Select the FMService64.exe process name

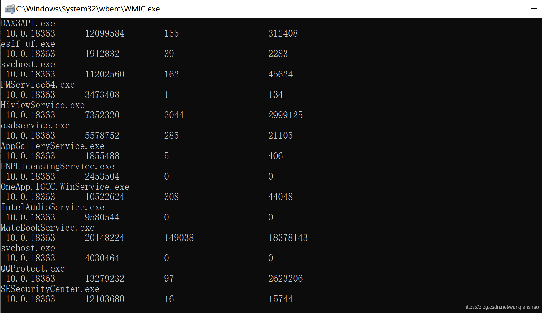coord(38,85)
